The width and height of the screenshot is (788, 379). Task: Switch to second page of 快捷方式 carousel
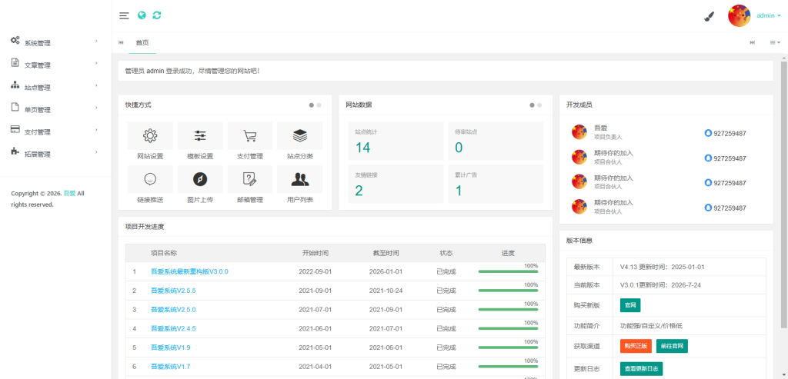(x=319, y=105)
